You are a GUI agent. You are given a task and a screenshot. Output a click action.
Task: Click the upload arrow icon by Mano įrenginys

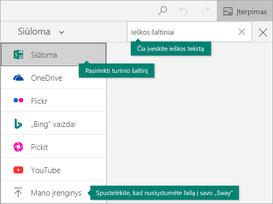18,192
